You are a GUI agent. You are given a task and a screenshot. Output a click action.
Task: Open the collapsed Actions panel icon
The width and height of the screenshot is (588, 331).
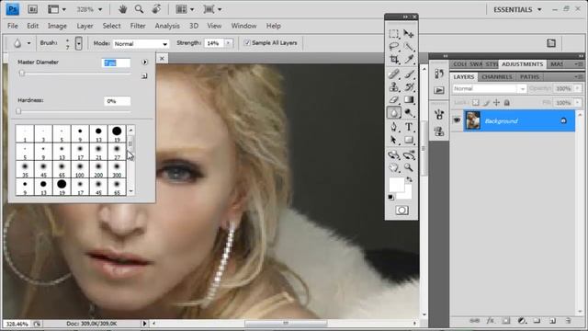pyautogui.click(x=439, y=90)
